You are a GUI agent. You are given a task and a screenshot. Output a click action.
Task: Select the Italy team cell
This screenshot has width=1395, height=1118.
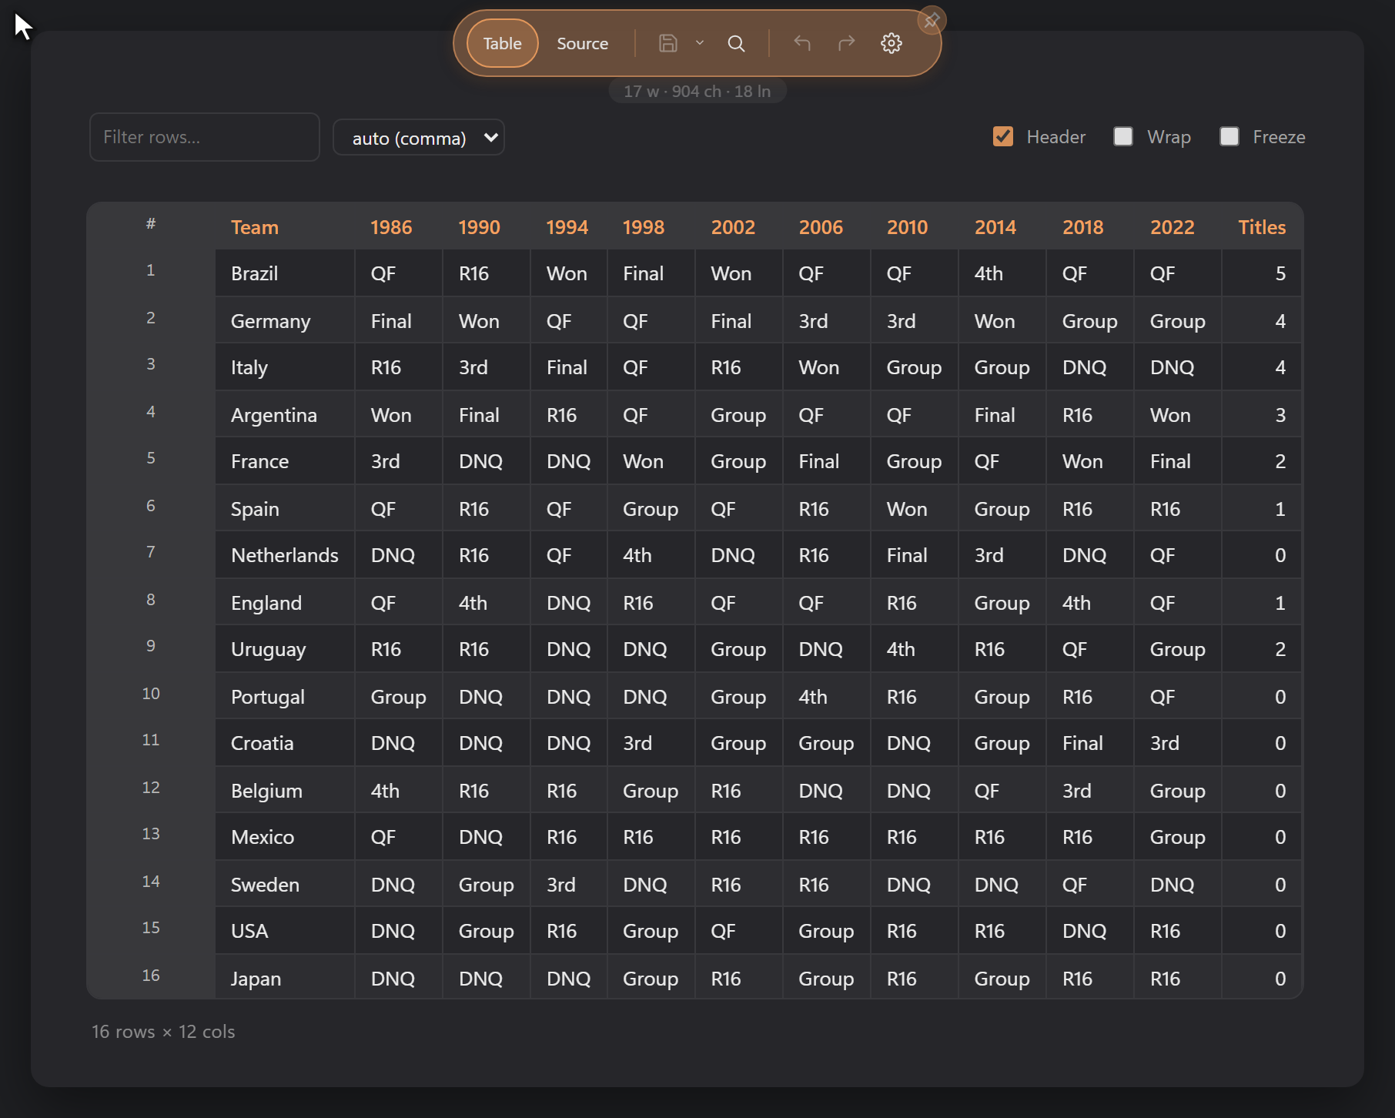285,367
